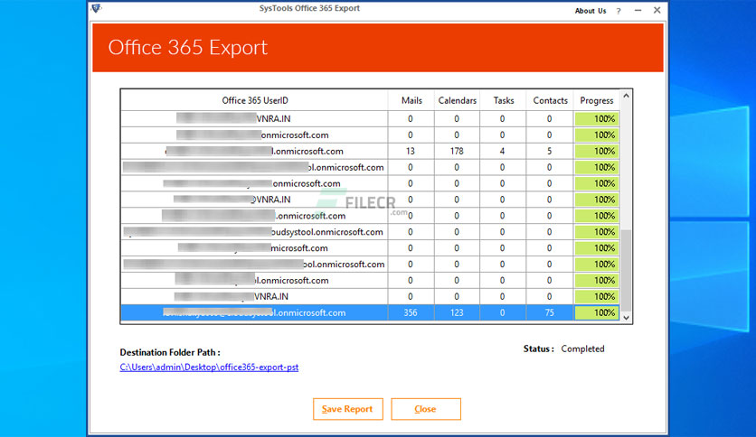Image resolution: width=756 pixels, height=437 pixels.
Task: Close the window with the X icon
Action: (657, 10)
